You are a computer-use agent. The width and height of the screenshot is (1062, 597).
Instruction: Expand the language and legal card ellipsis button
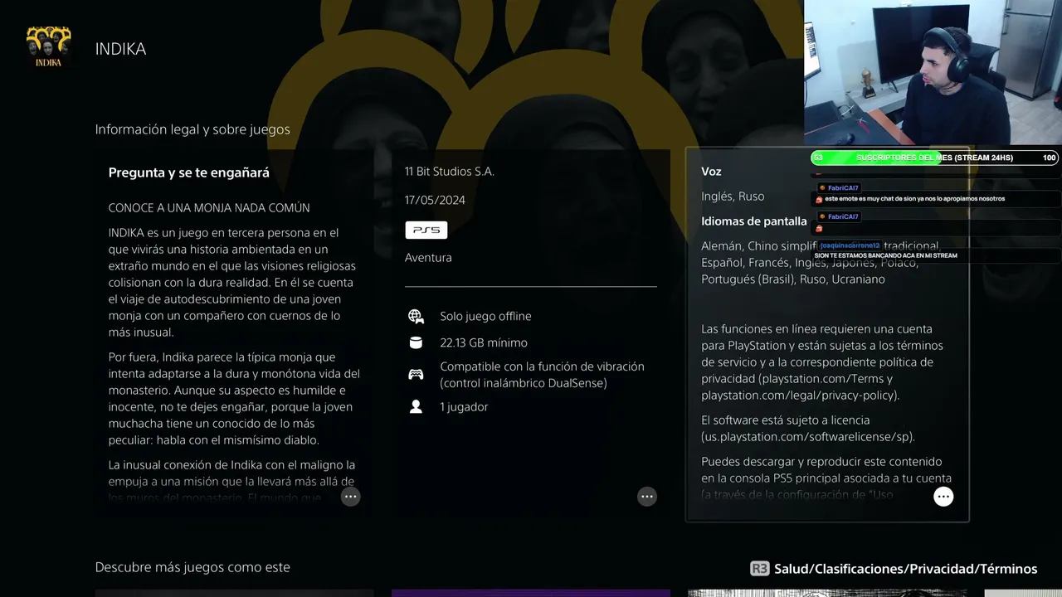pos(943,497)
